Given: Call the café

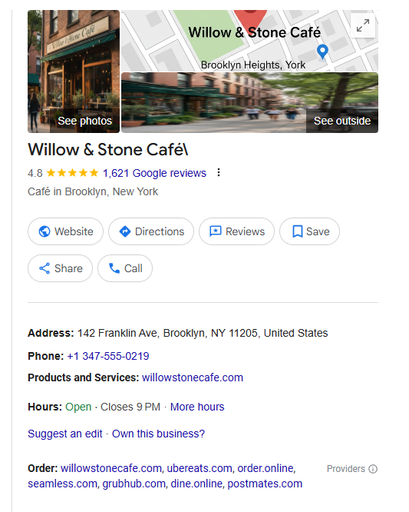Looking at the screenshot, I should (x=125, y=268).
